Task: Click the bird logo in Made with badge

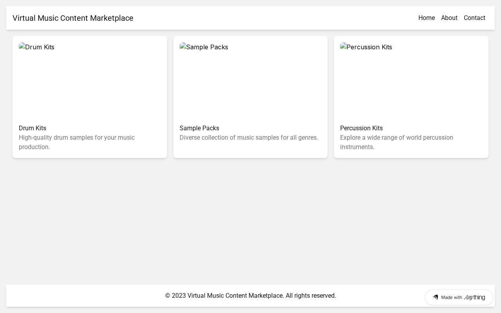Action: pos(435,297)
